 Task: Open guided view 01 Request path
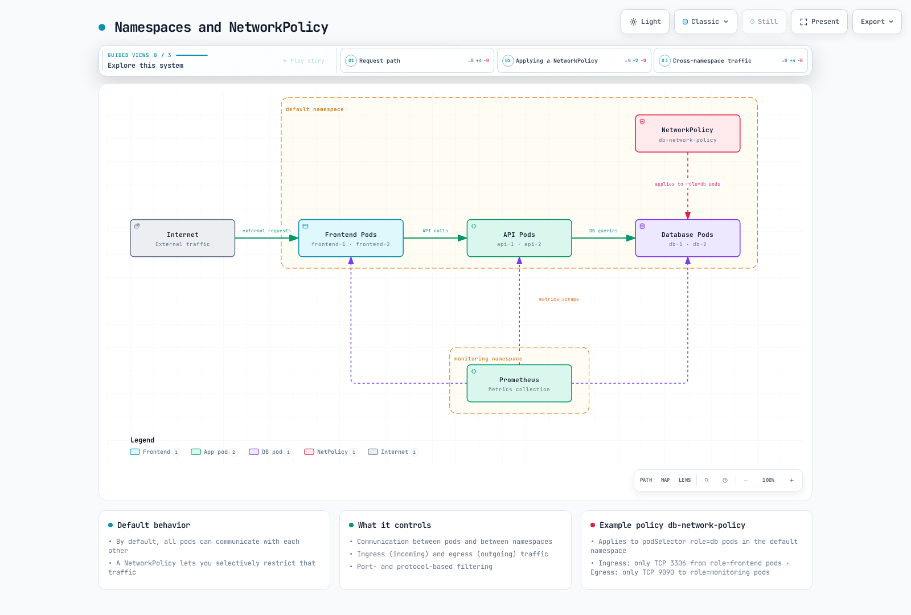click(417, 60)
